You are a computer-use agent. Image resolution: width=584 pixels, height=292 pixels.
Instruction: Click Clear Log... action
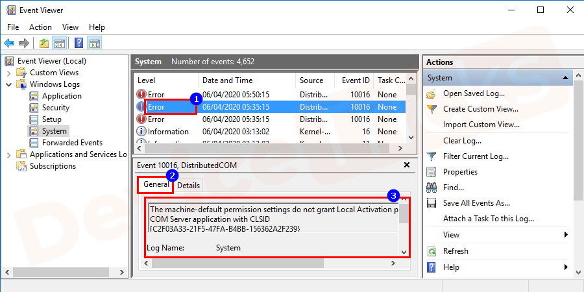pos(462,141)
